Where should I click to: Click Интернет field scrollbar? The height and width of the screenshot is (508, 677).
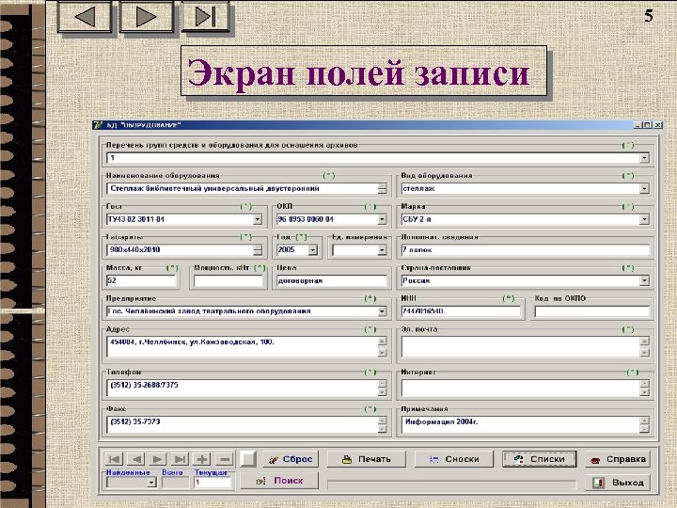tap(644, 388)
